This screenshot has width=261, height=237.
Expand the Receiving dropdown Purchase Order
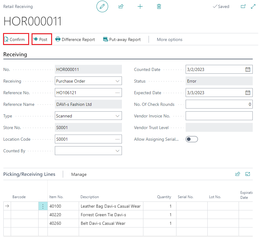pos(118,81)
